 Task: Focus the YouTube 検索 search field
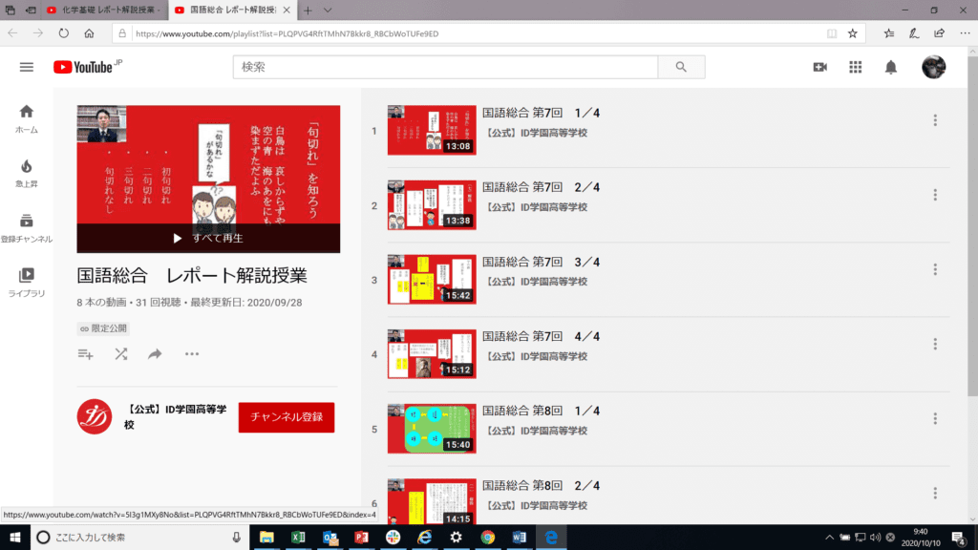coord(445,67)
